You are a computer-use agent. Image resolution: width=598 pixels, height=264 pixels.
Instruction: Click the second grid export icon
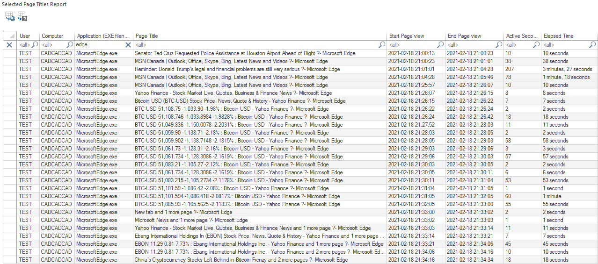click(22, 17)
